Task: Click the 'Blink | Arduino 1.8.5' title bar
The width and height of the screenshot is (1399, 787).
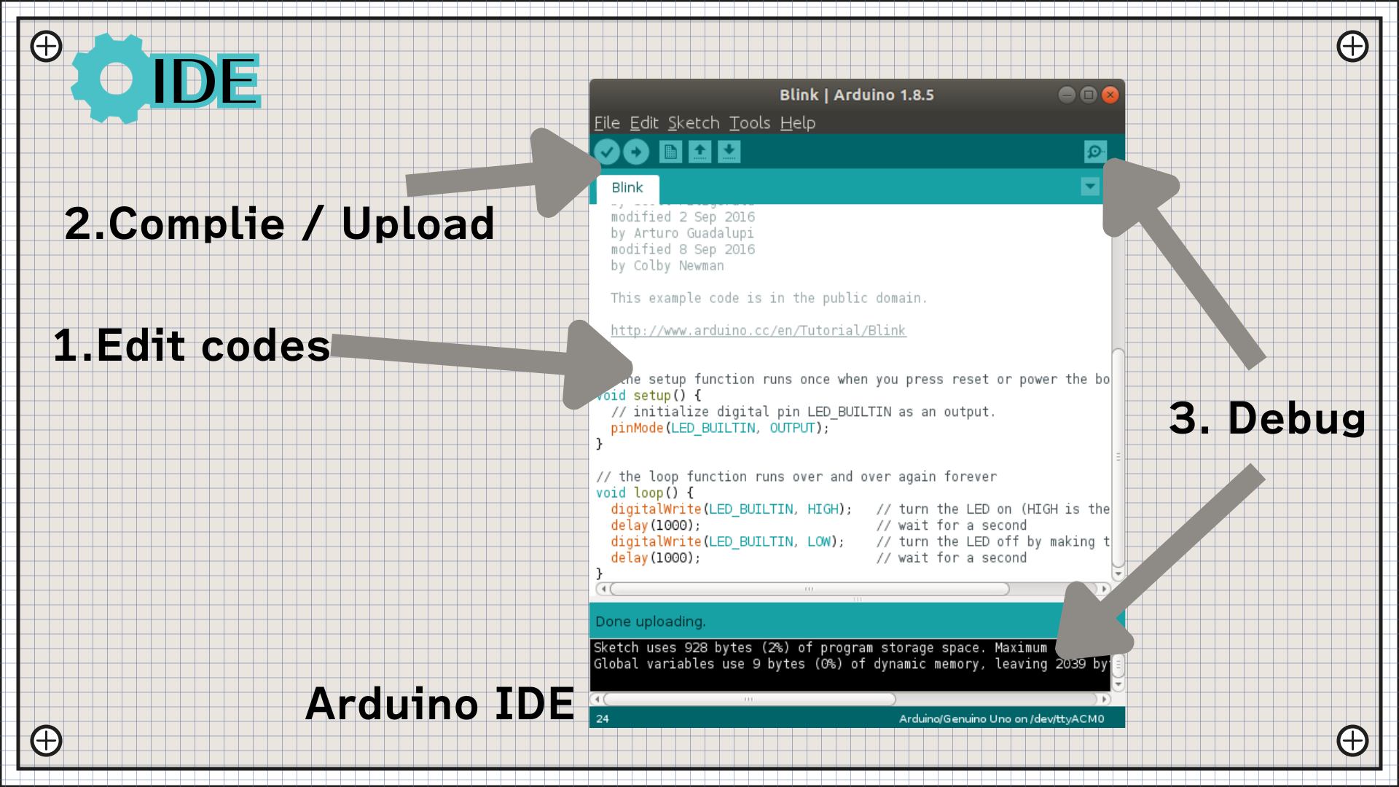Action: click(x=857, y=95)
